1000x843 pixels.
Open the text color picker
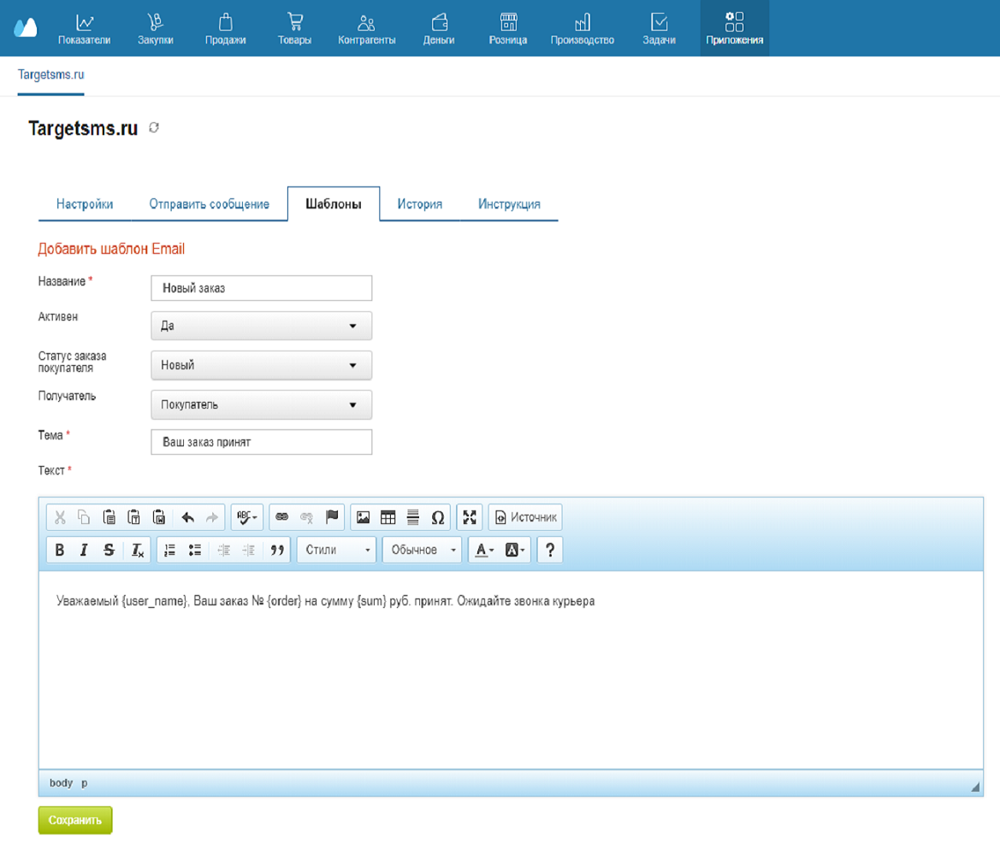[x=484, y=549]
